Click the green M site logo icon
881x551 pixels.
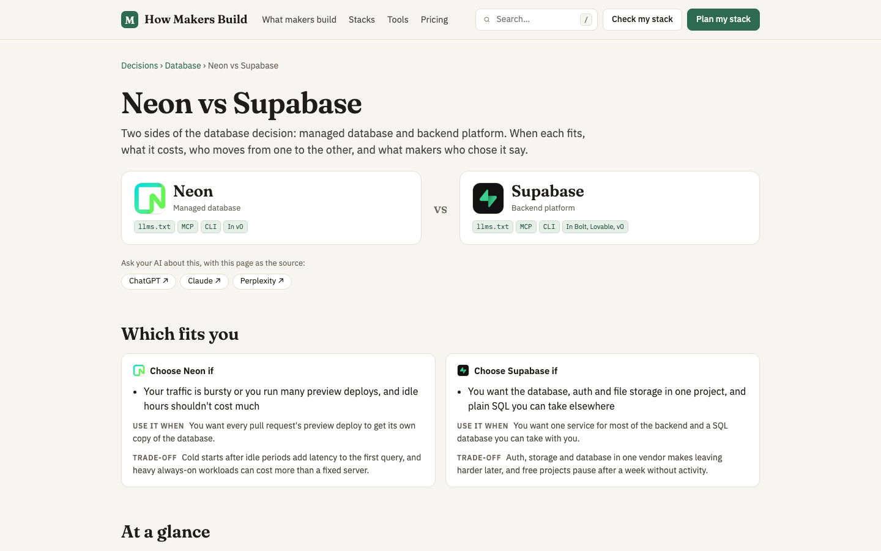(x=130, y=20)
